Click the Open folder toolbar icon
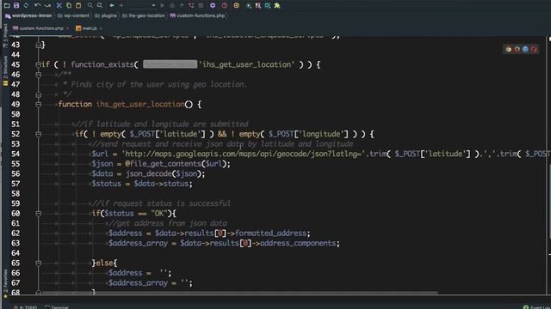 [7, 5]
